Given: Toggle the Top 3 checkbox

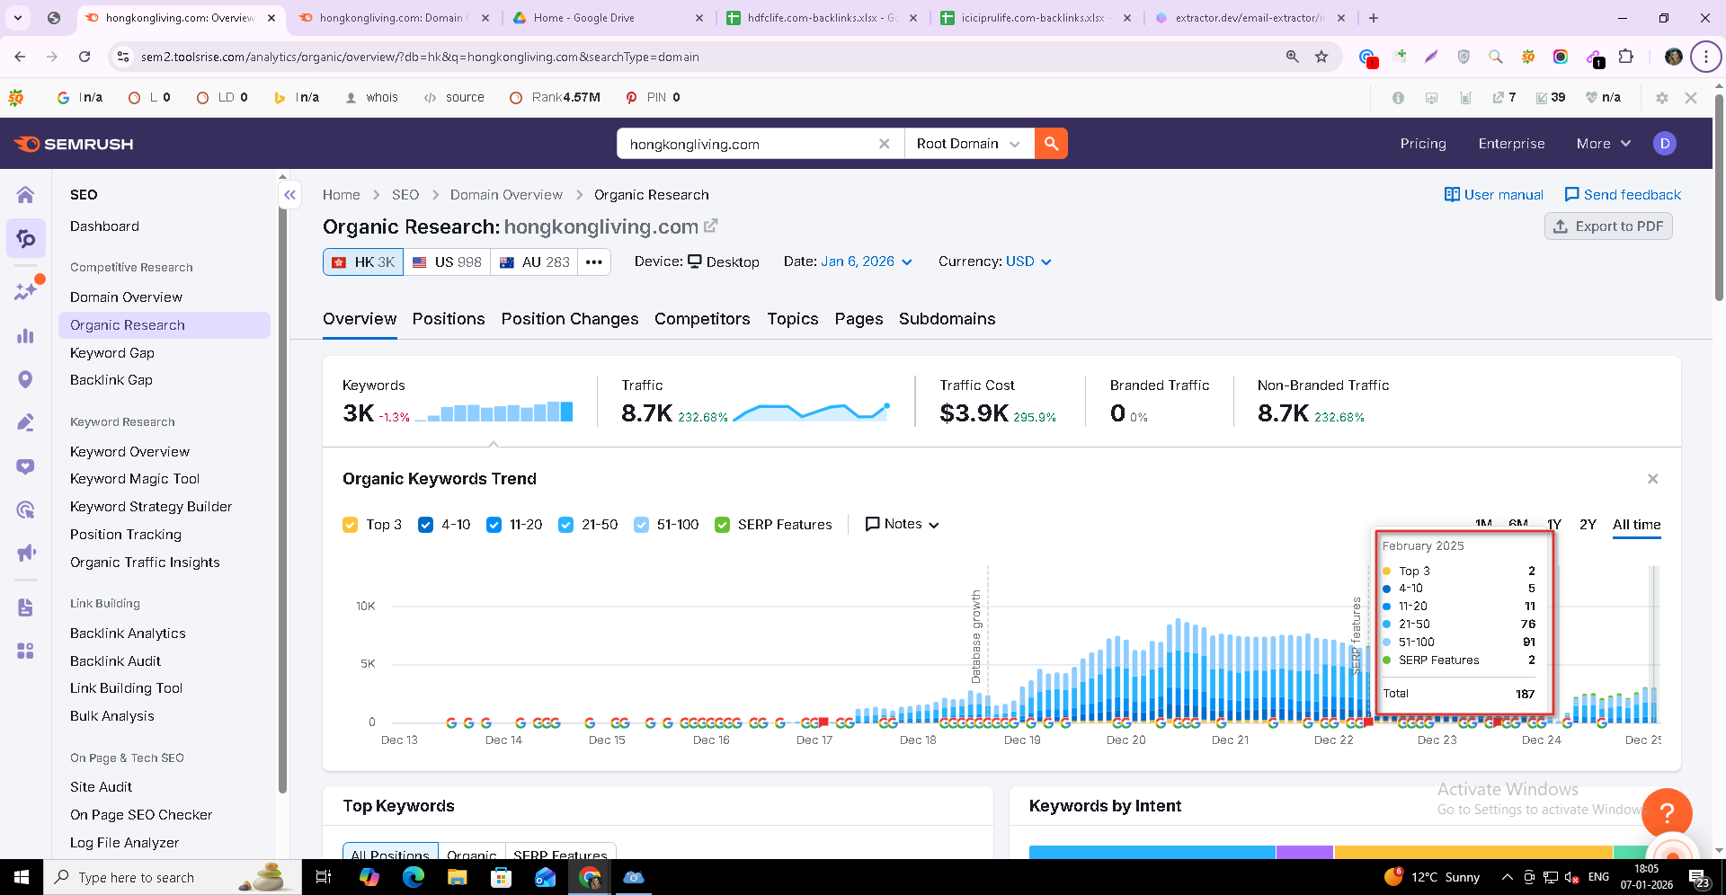Looking at the screenshot, I should [351, 525].
